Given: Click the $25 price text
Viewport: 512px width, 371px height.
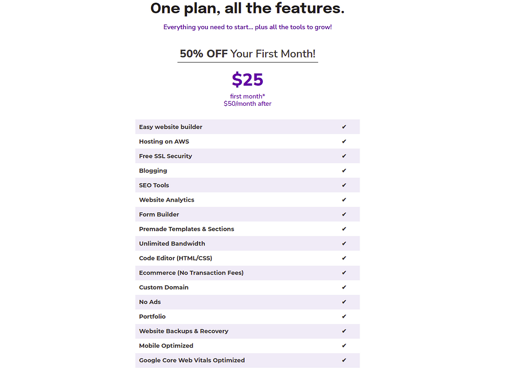Looking at the screenshot, I should (x=248, y=80).
